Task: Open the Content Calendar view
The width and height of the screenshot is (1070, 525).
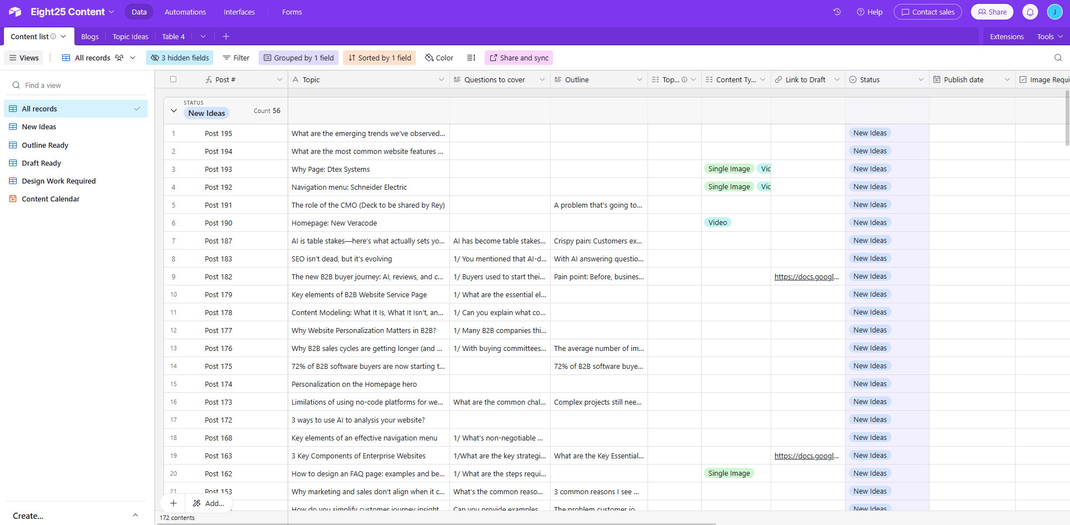Action: [50, 199]
